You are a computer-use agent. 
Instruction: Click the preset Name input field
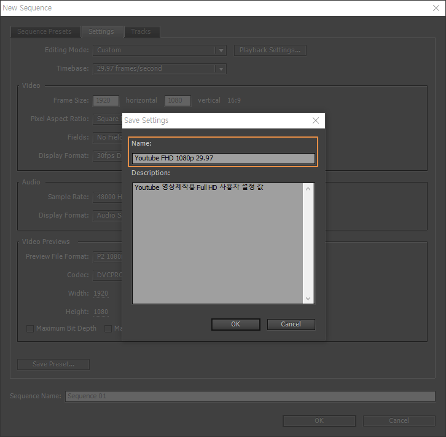point(223,158)
